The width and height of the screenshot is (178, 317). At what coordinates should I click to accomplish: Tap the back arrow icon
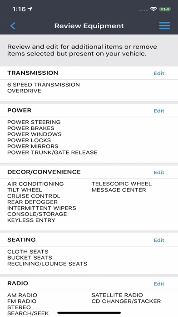pos(13,26)
